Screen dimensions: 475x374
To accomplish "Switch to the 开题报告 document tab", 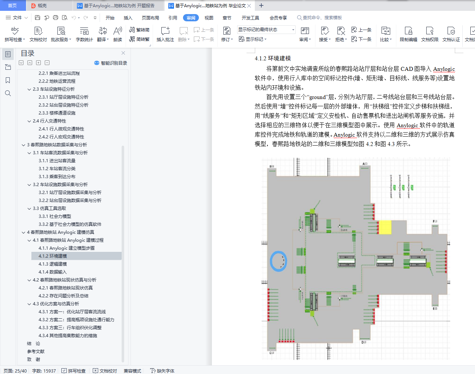I will pyautogui.click(x=118, y=5).
